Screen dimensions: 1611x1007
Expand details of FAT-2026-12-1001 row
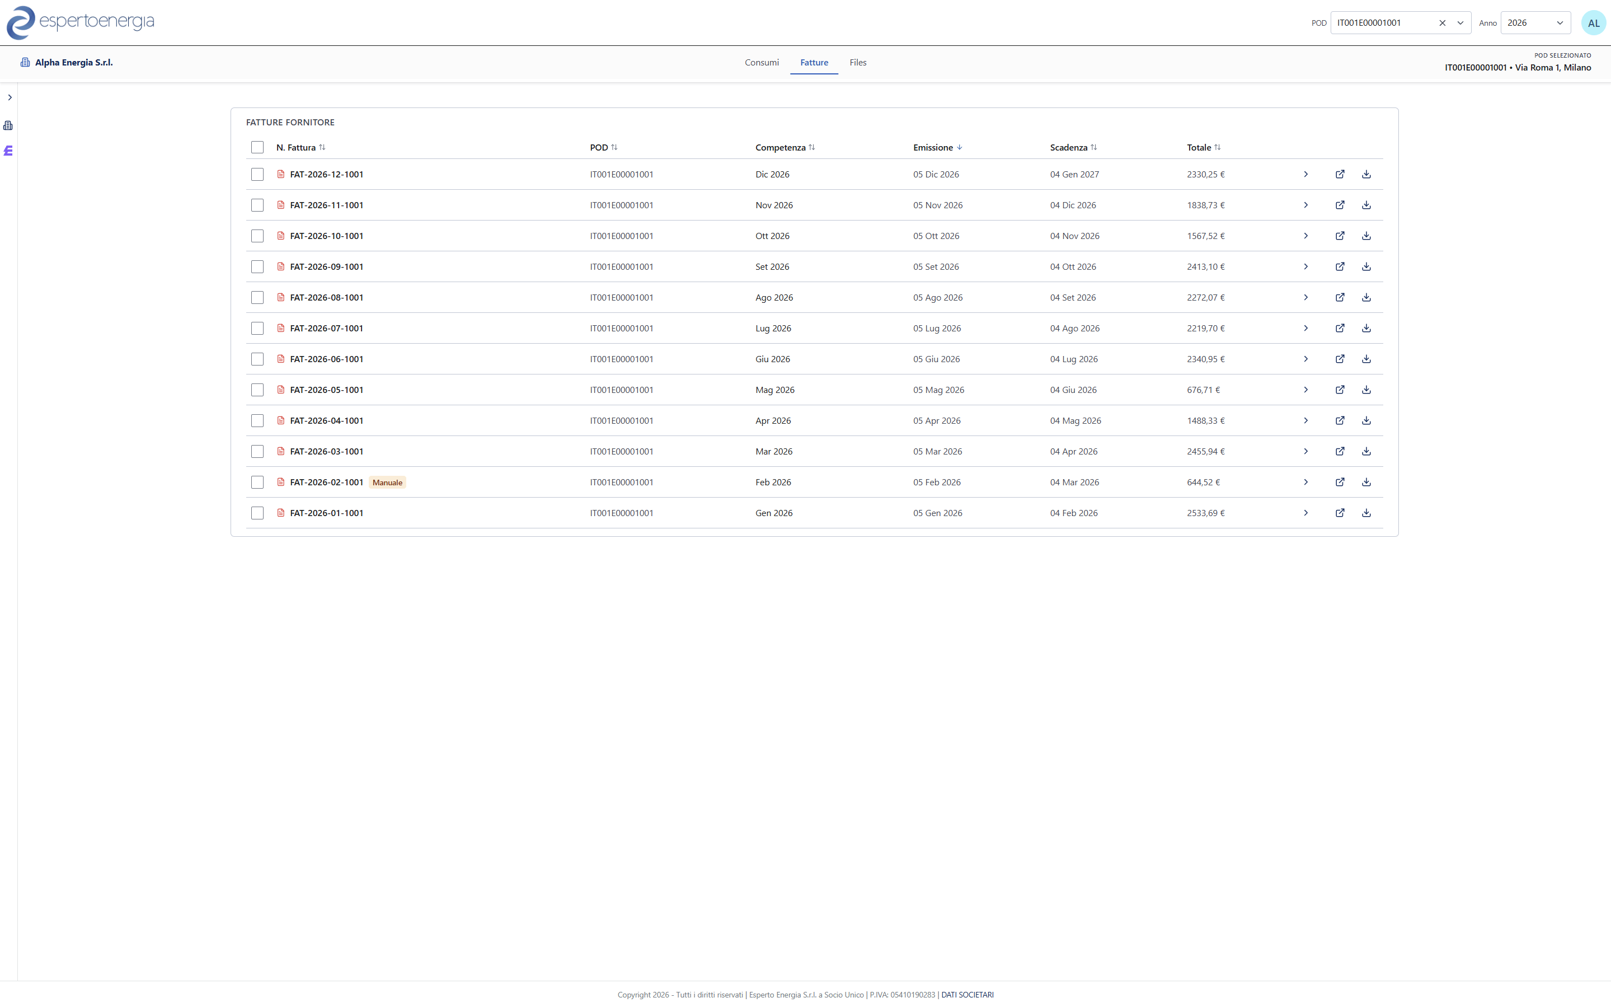tap(1305, 175)
